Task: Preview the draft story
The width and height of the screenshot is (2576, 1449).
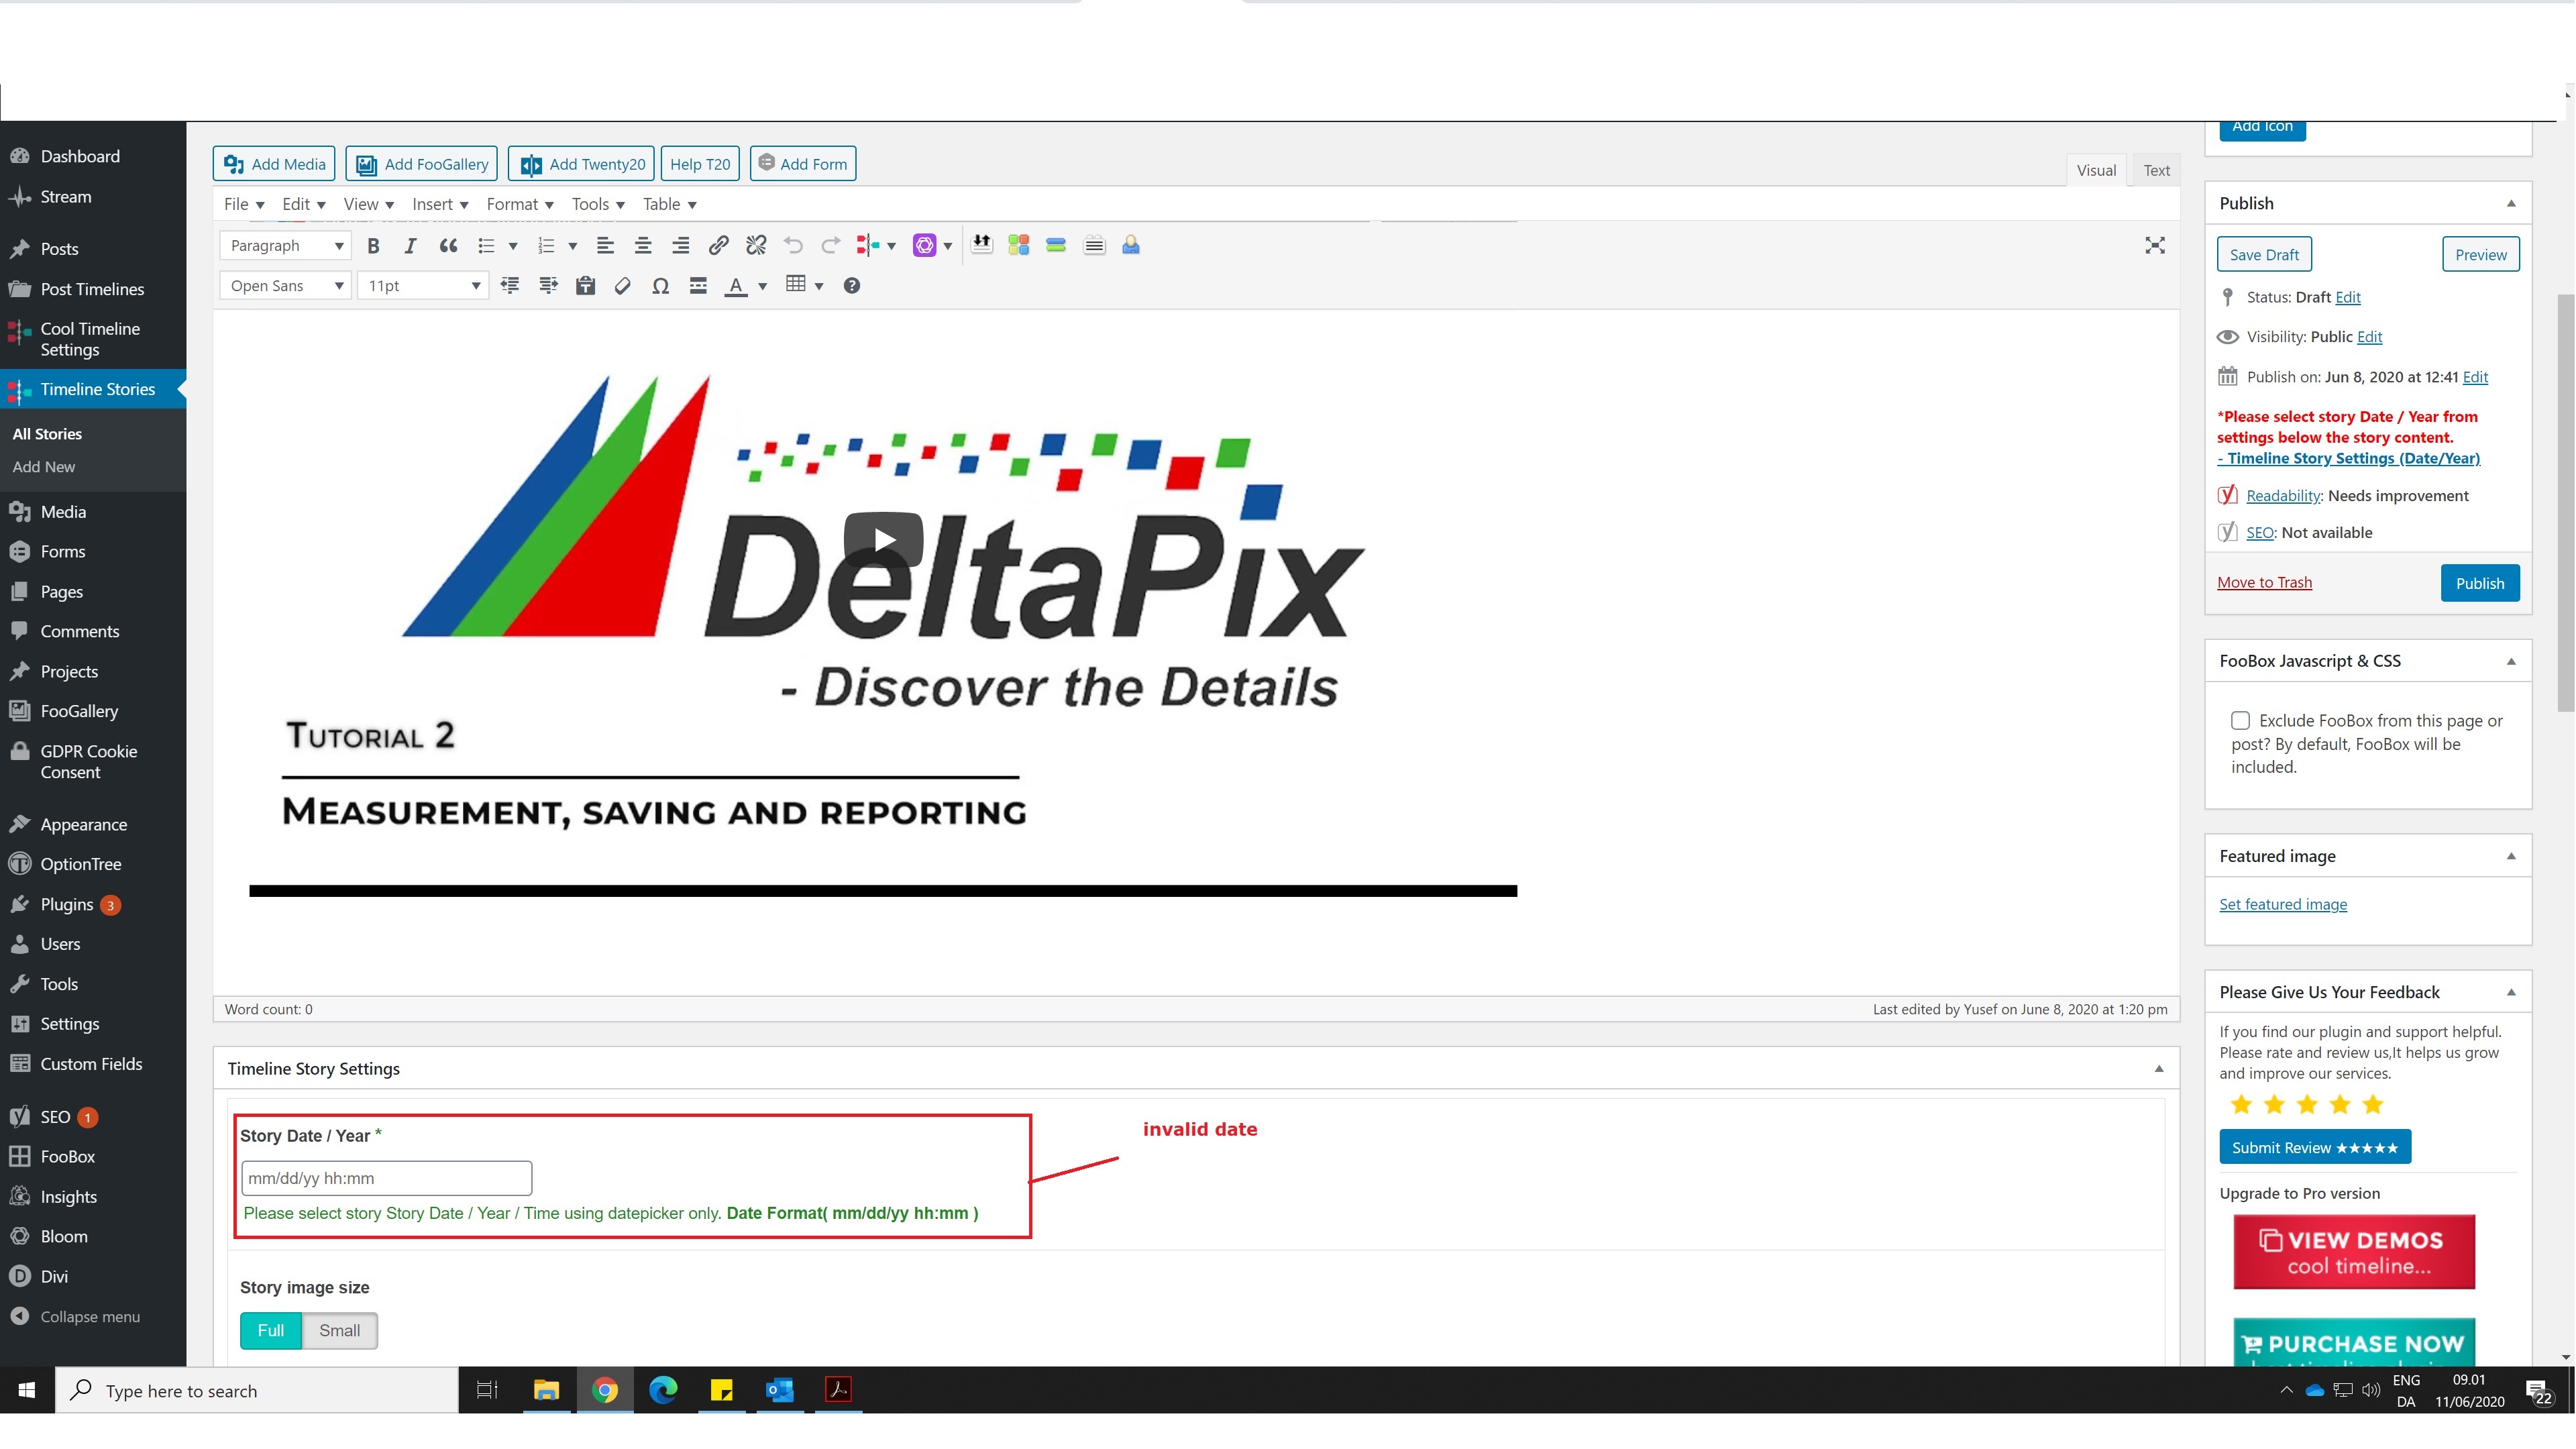Action: tap(2481, 255)
